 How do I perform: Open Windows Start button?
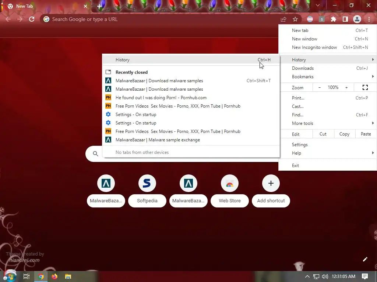point(9,276)
